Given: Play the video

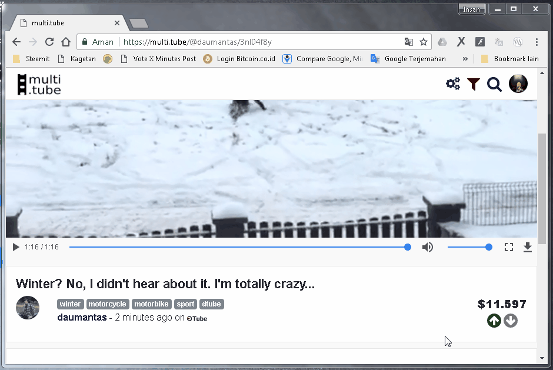Looking at the screenshot, I should 15,247.
